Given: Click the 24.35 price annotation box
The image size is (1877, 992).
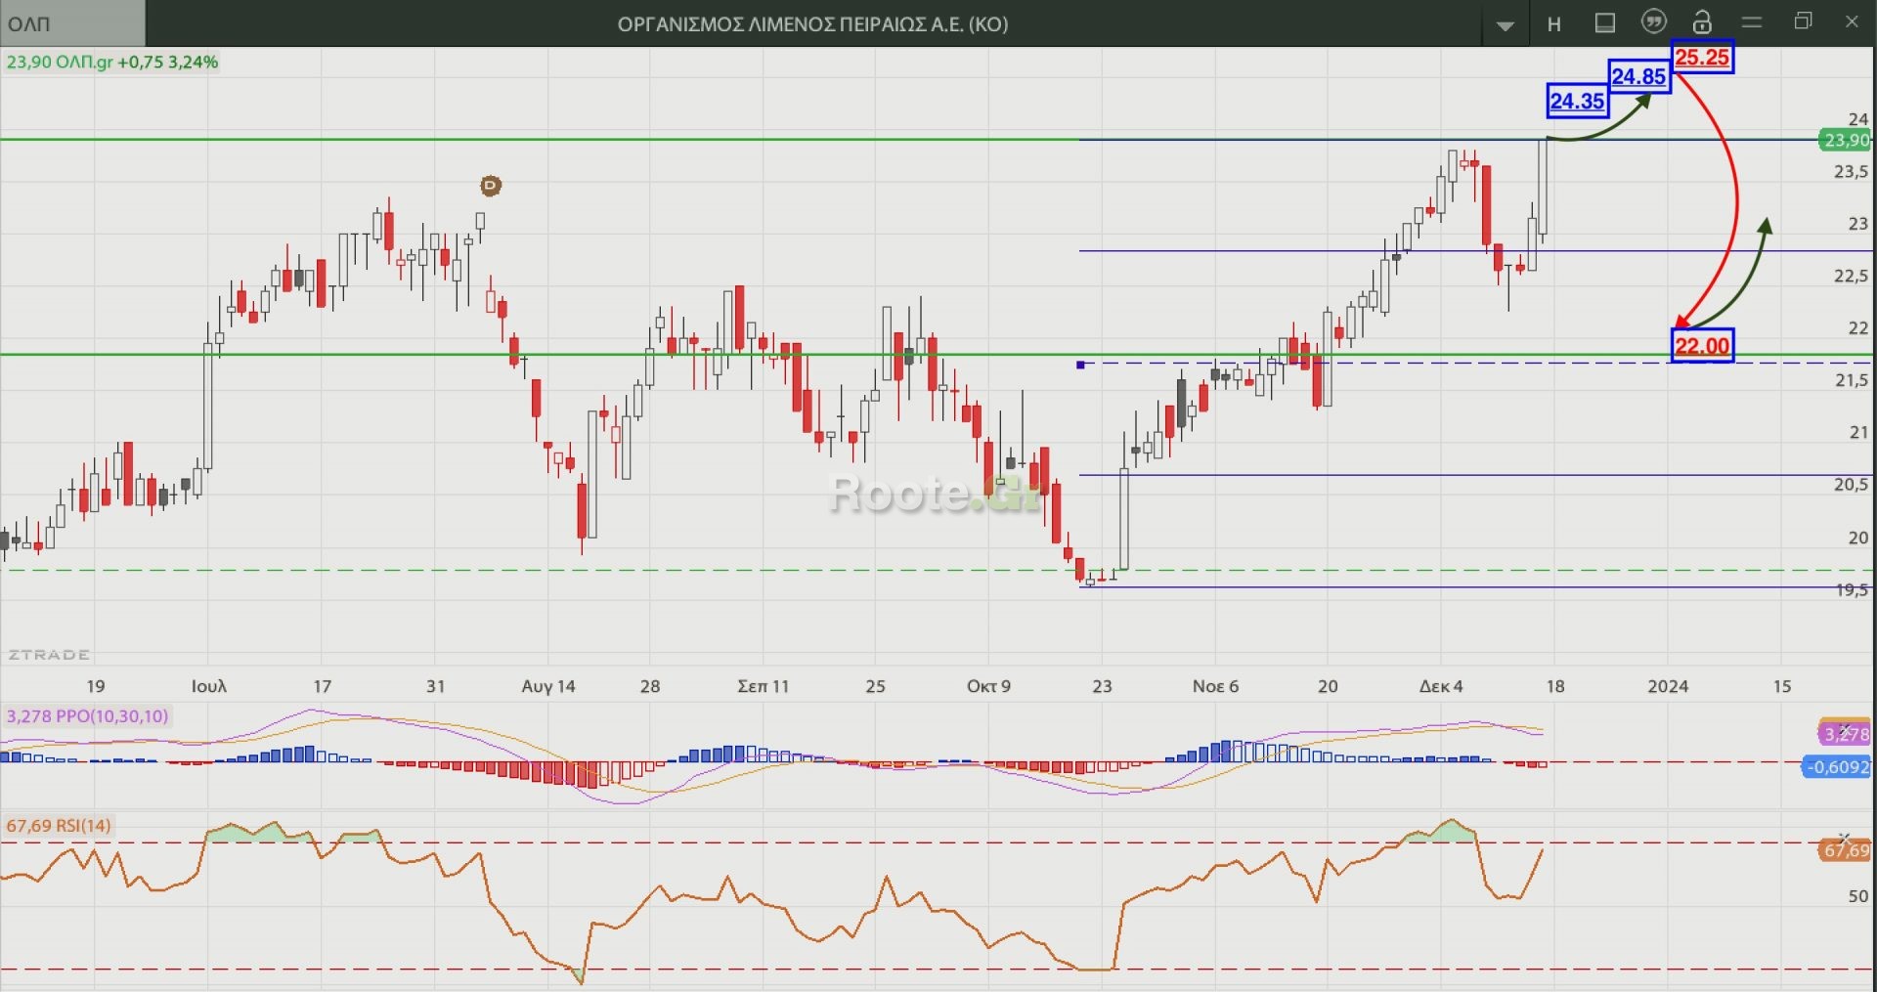Looking at the screenshot, I should click(x=1577, y=101).
